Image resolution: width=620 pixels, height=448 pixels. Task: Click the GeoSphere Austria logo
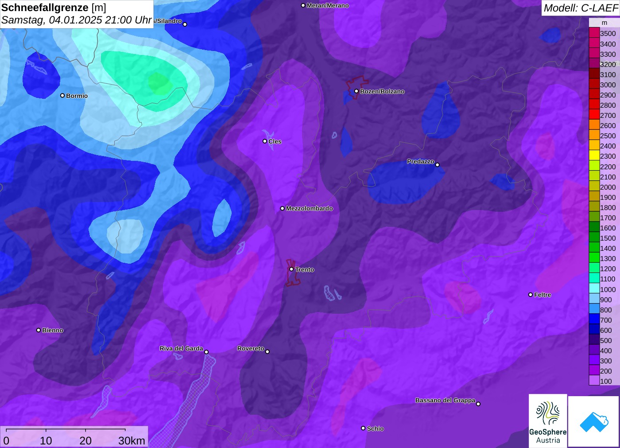(x=548, y=421)
